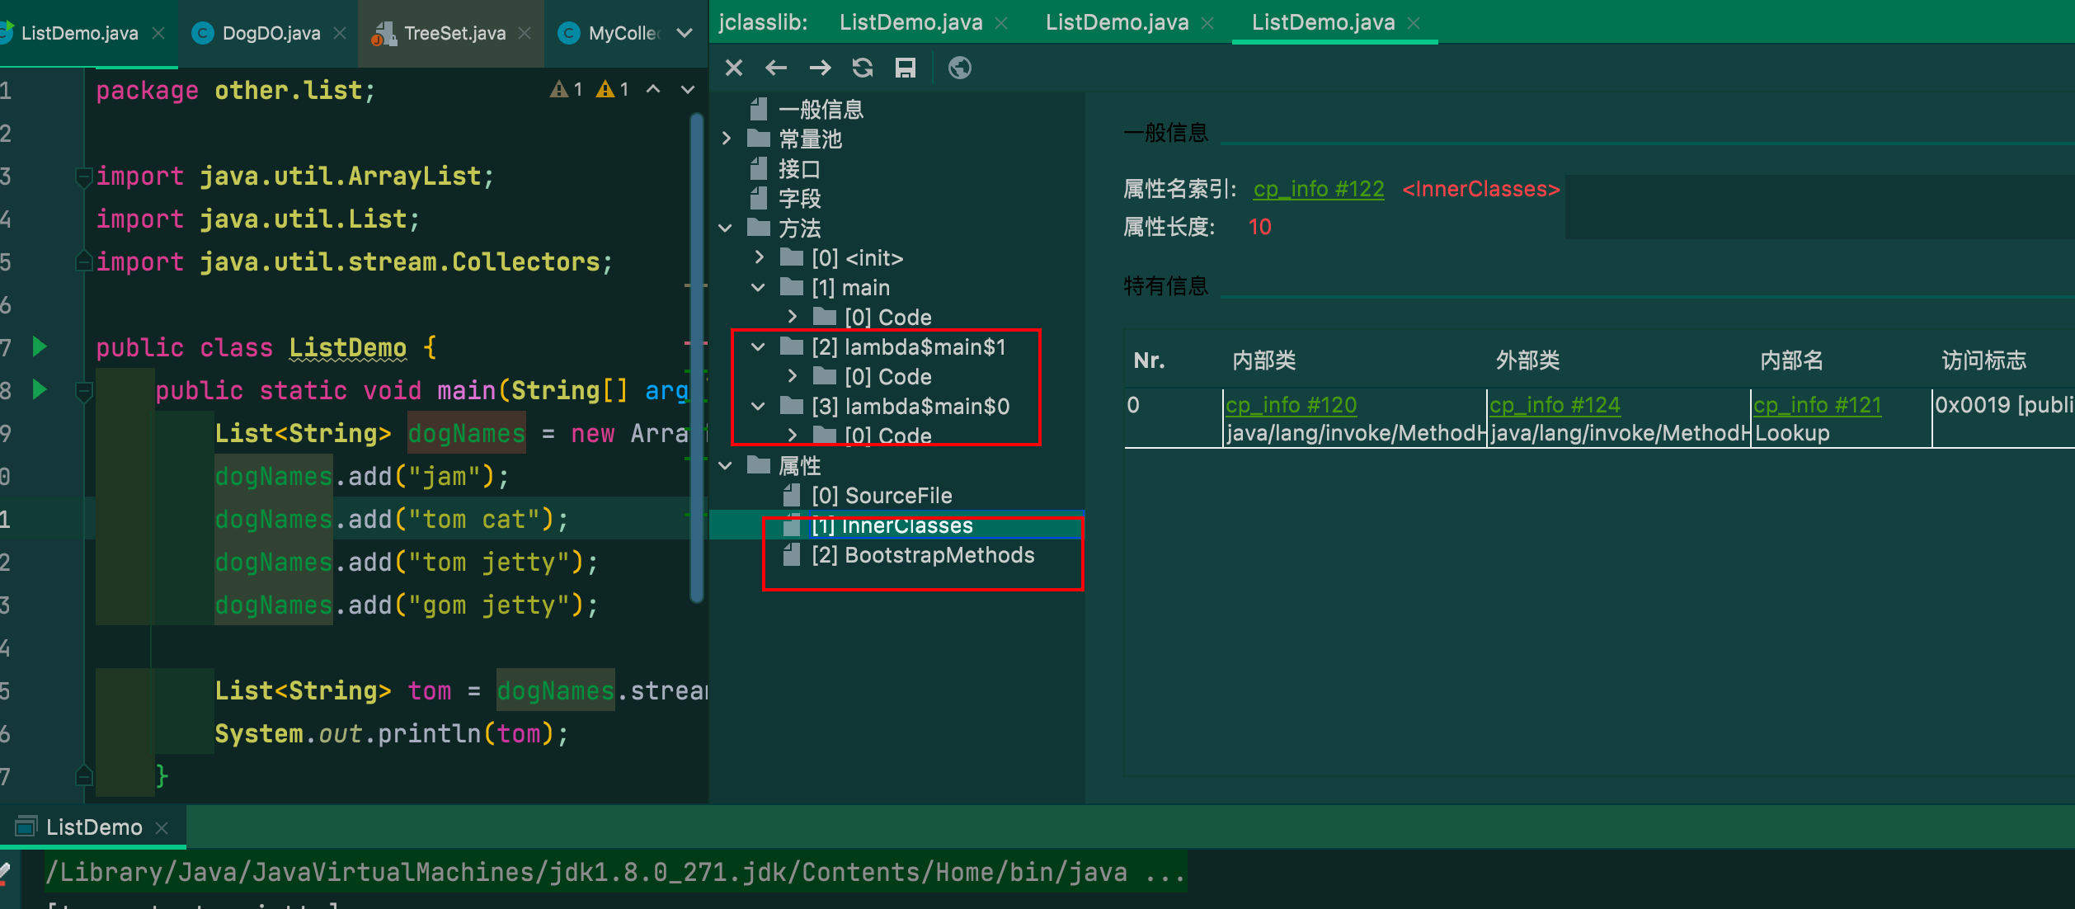The height and width of the screenshot is (909, 2075).
Task: Show hidden editor tabs dropdown
Action: pyautogui.click(x=685, y=33)
